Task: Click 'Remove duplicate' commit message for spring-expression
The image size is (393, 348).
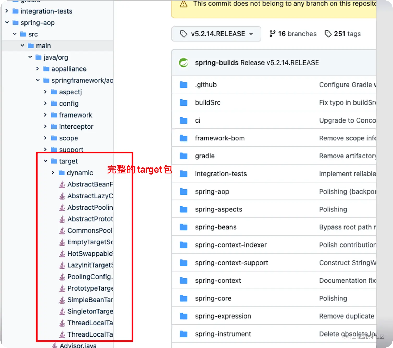Action: [347, 316]
